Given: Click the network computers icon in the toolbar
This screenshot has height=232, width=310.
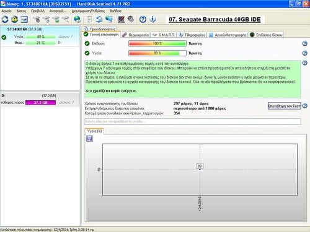Looking at the screenshot, I should point(109,19).
